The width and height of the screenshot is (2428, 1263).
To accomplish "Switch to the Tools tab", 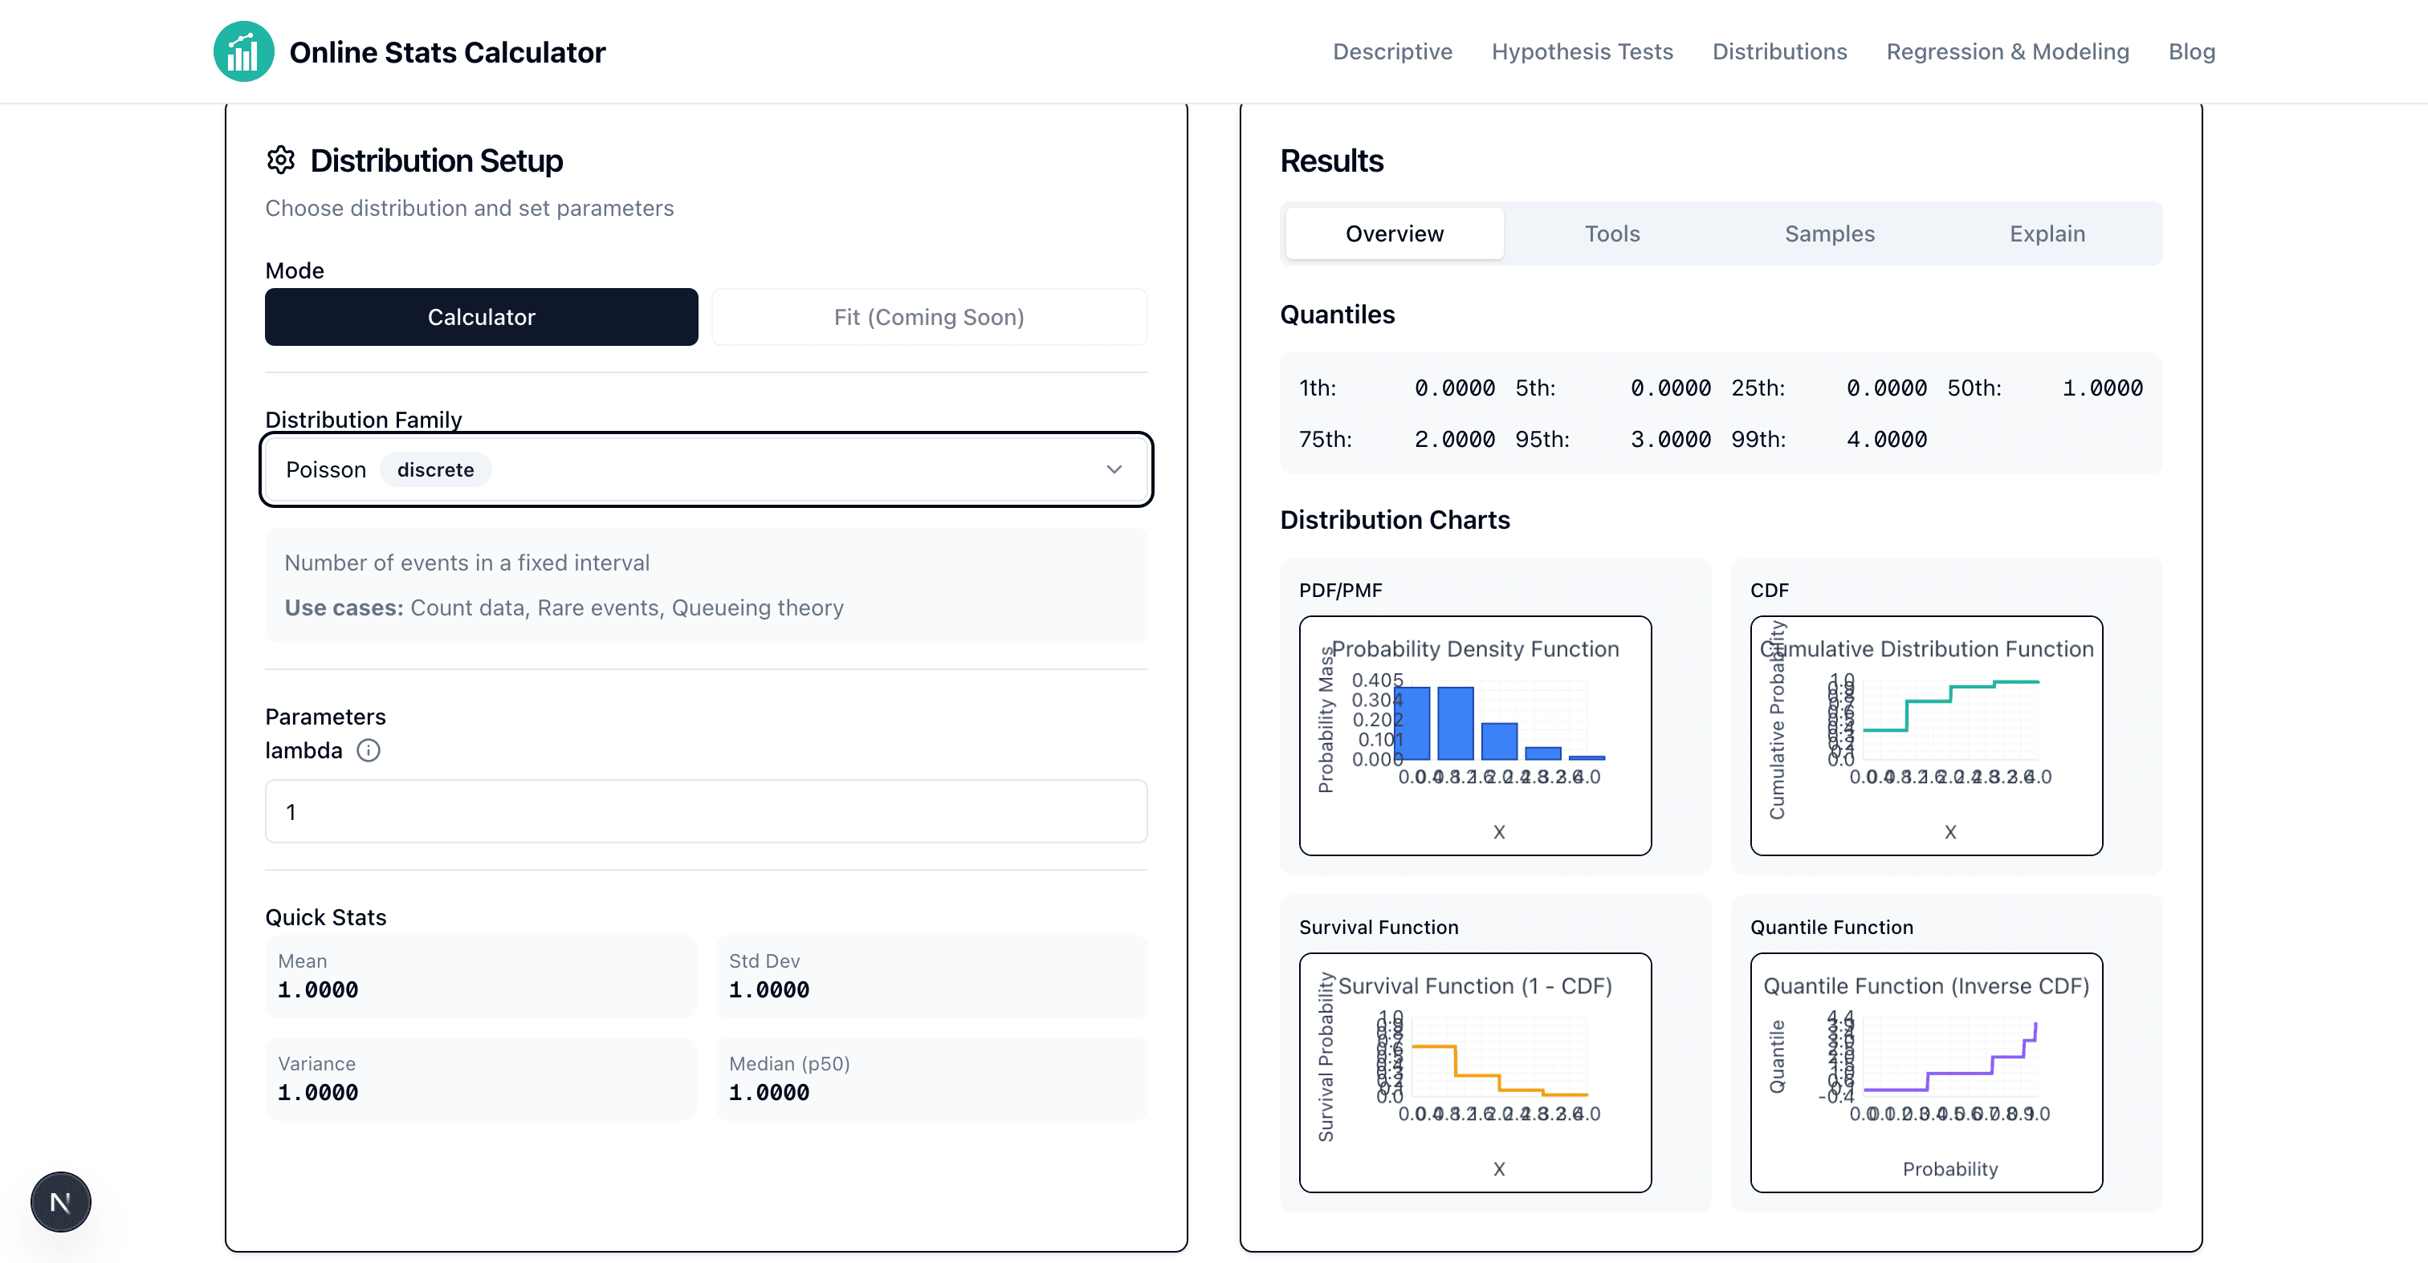I will point(1611,234).
